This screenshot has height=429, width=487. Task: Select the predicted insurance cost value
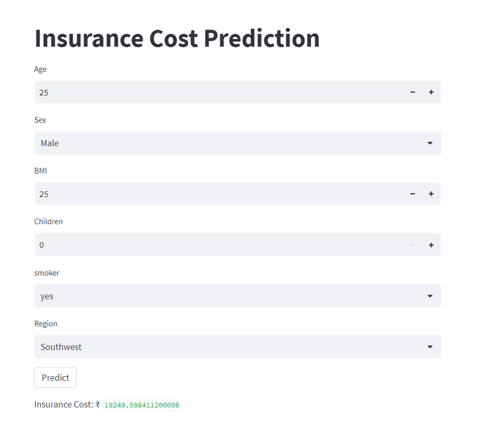coord(141,405)
